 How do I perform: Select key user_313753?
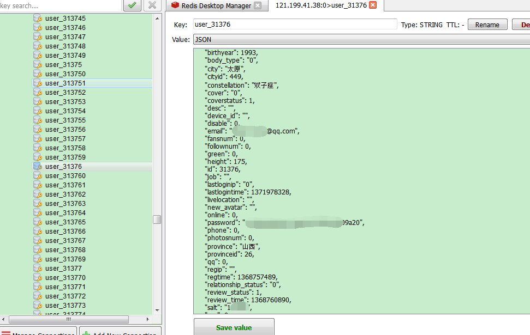click(65, 102)
